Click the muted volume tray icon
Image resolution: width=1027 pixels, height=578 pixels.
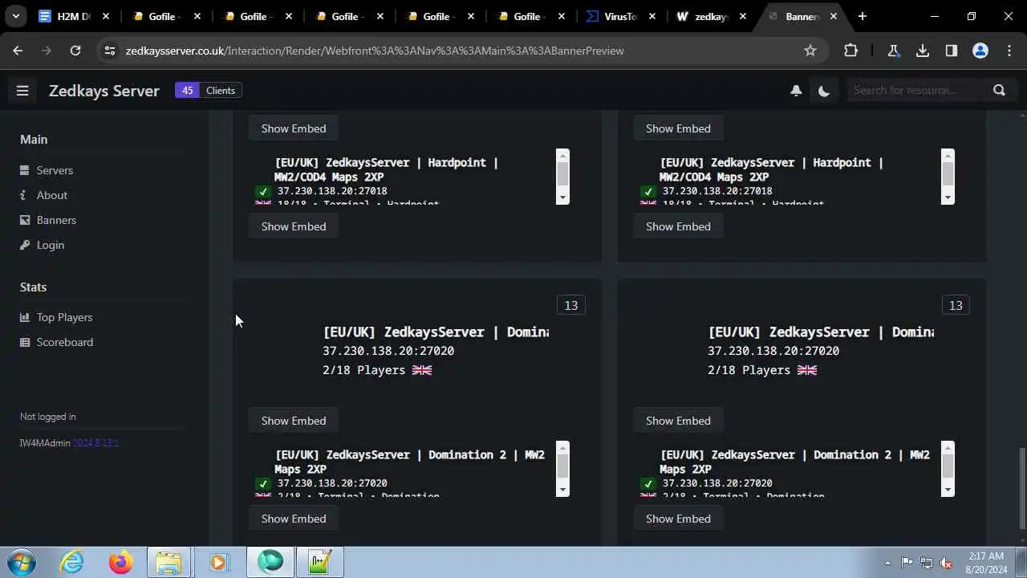(x=947, y=563)
